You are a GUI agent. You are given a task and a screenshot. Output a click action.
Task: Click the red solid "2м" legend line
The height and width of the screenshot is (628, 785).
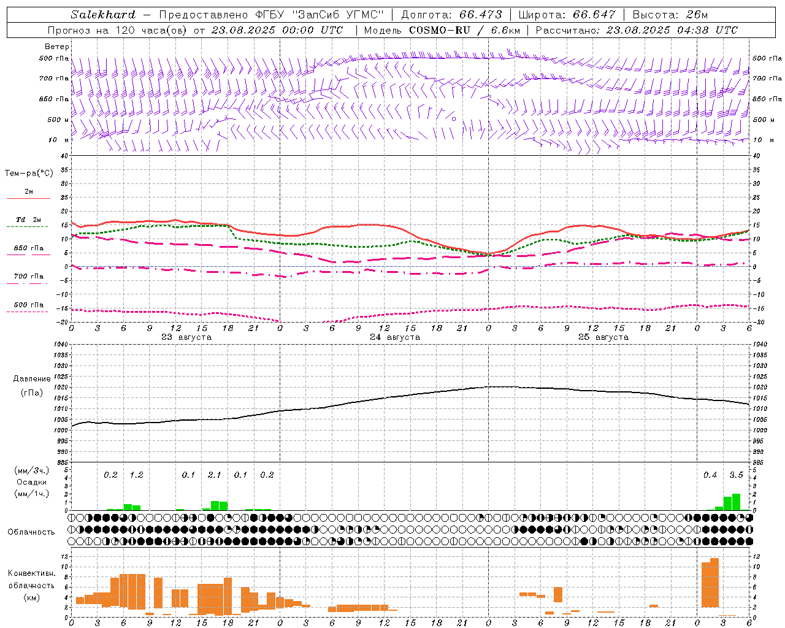click(28, 198)
